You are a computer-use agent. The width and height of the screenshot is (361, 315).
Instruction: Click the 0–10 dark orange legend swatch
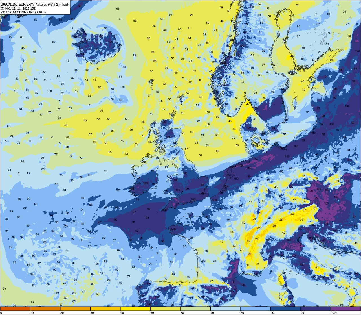click(x=15, y=309)
